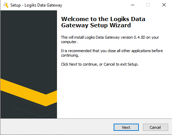Click the 'Setup - Logiks Data Gateway' title text

[36, 5]
